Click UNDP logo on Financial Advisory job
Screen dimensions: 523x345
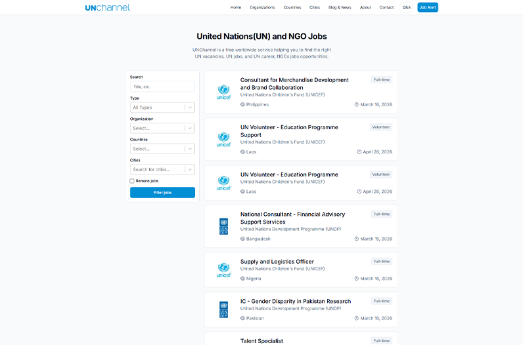pyautogui.click(x=223, y=226)
